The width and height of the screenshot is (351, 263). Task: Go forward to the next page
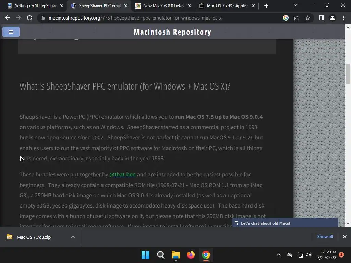point(19,18)
